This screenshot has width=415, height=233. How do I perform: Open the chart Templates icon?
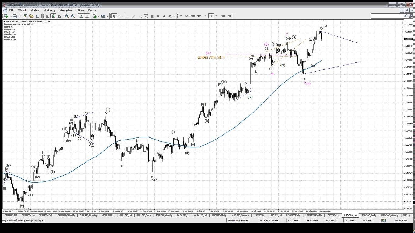[x=103, y=16]
